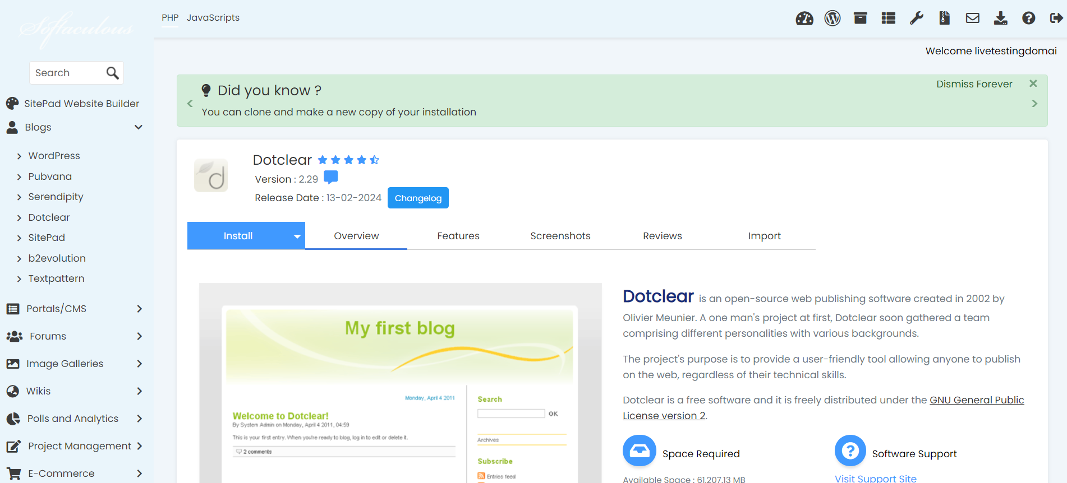
Task: Expand the E-Commerce category arrow
Action: [140, 473]
